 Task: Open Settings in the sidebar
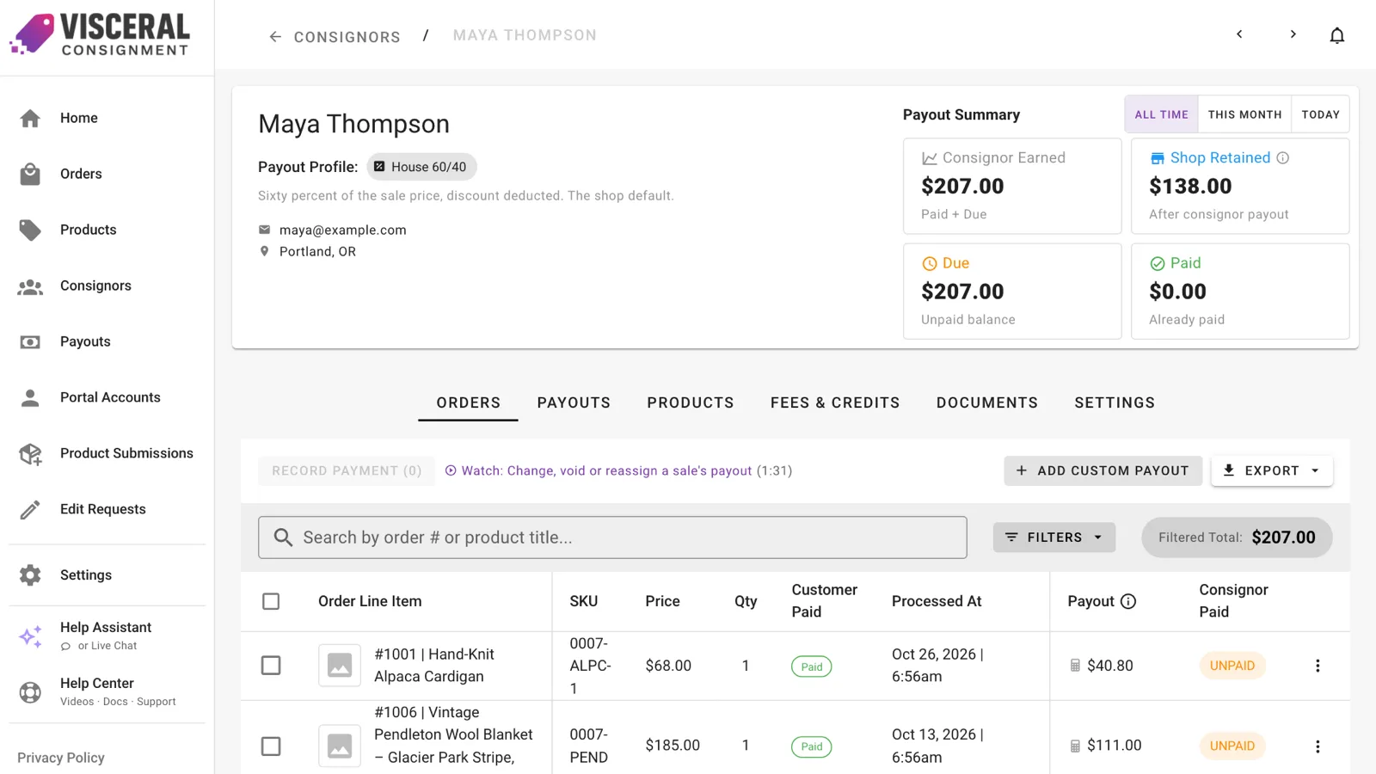coord(107,575)
